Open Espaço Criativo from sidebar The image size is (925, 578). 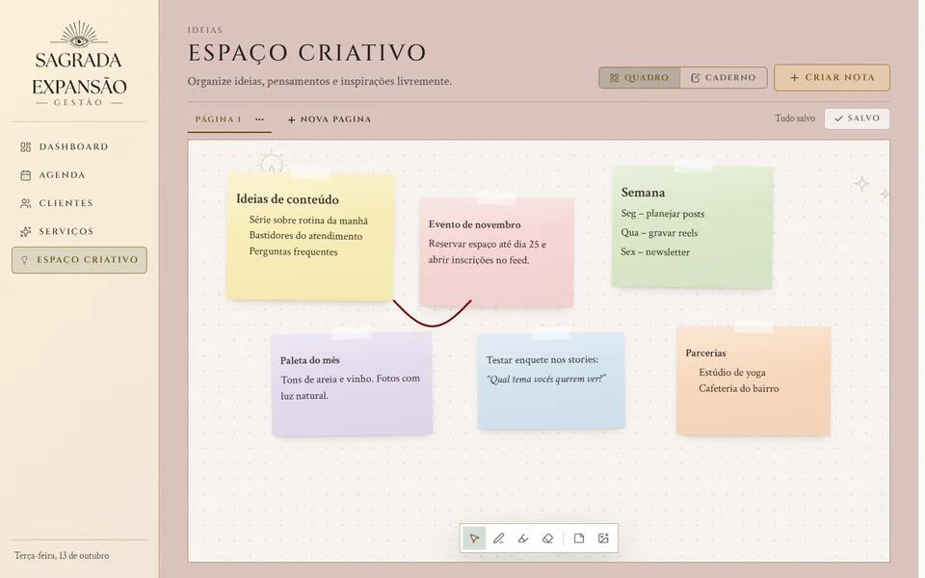[x=79, y=260]
